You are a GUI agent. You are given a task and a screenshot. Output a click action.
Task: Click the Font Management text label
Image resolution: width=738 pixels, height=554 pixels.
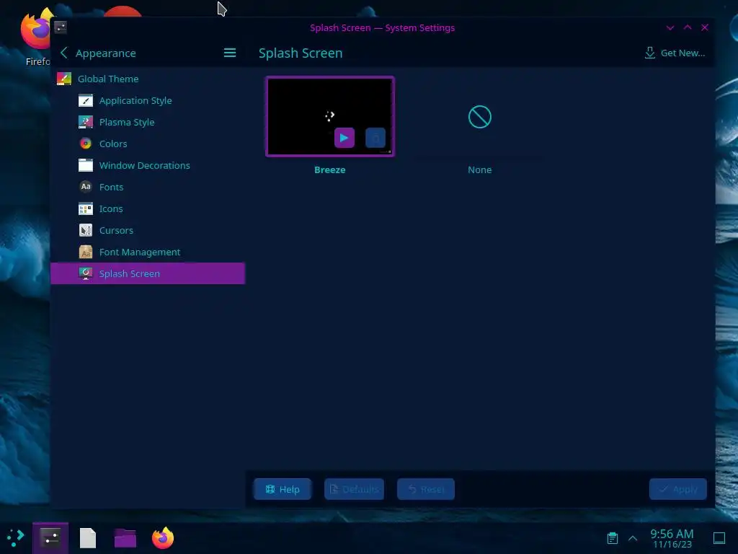pyautogui.click(x=140, y=252)
